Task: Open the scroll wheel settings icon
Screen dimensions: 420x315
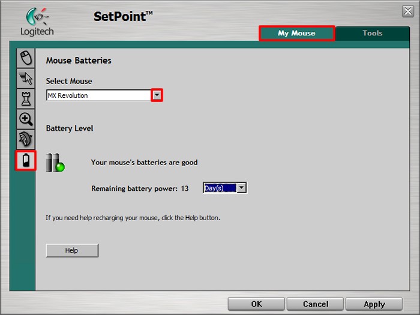Action: point(26,139)
